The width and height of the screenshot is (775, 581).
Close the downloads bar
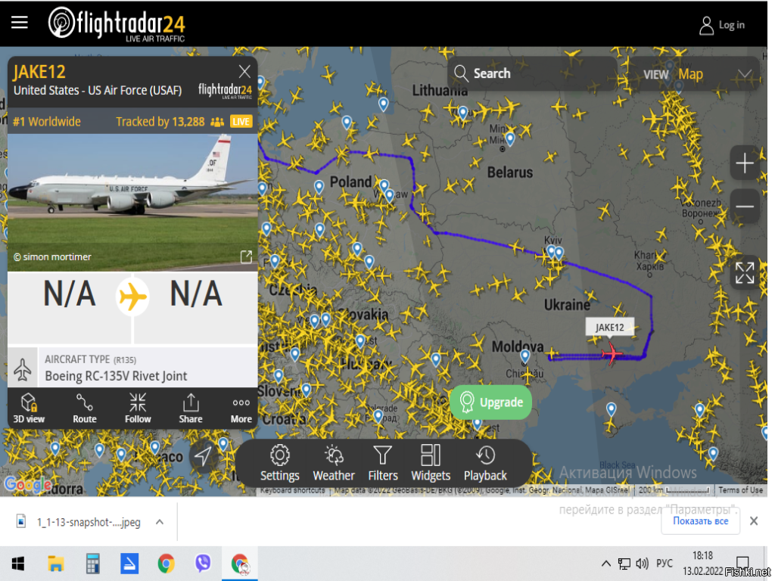click(x=754, y=521)
